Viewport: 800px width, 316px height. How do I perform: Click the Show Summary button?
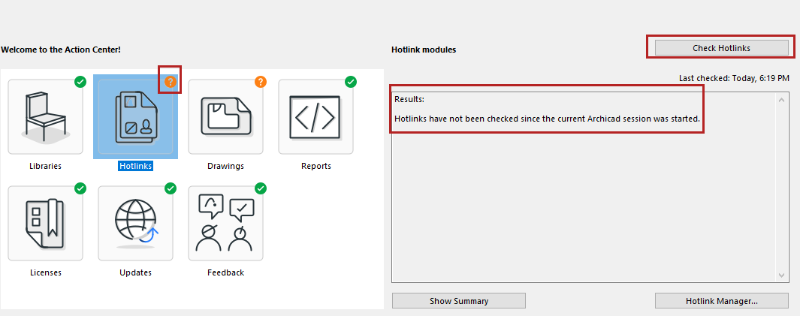(x=458, y=301)
